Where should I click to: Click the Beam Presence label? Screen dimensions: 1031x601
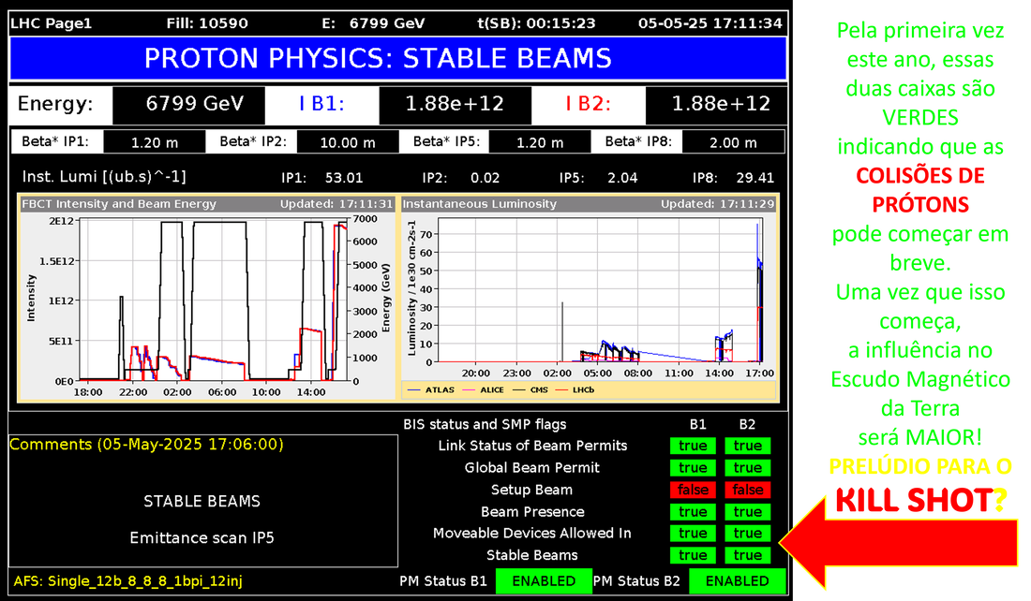coord(532,512)
